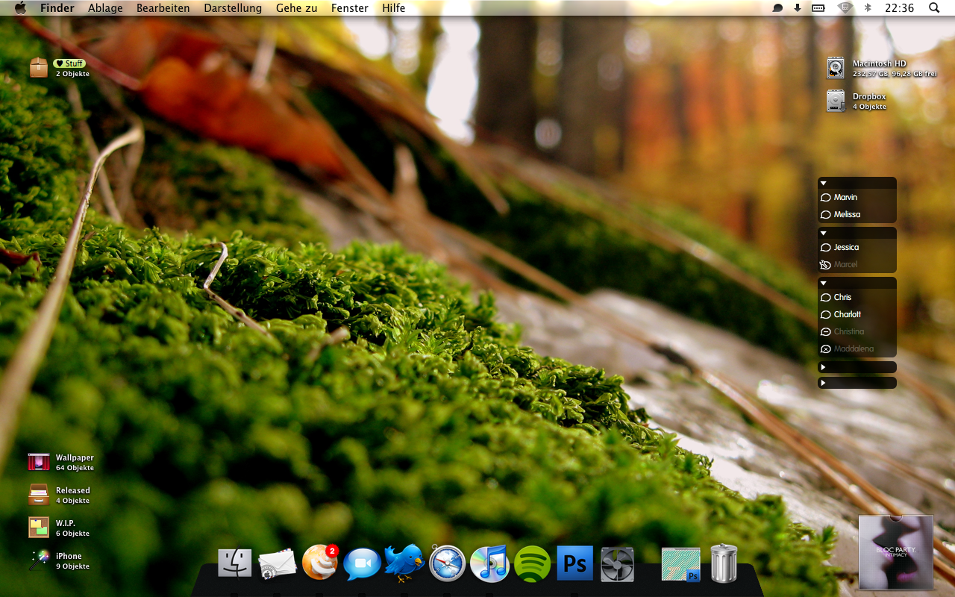Image resolution: width=955 pixels, height=597 pixels.
Task: Open Spotlight search magnifier
Action: click(934, 8)
